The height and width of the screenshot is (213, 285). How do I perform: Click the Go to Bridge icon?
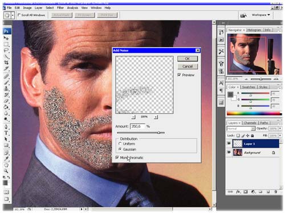pyautogui.click(x=243, y=15)
